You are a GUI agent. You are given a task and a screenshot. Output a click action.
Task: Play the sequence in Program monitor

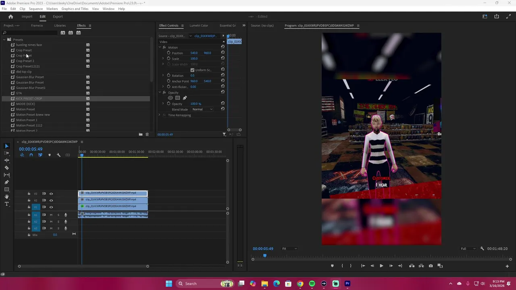381,266
